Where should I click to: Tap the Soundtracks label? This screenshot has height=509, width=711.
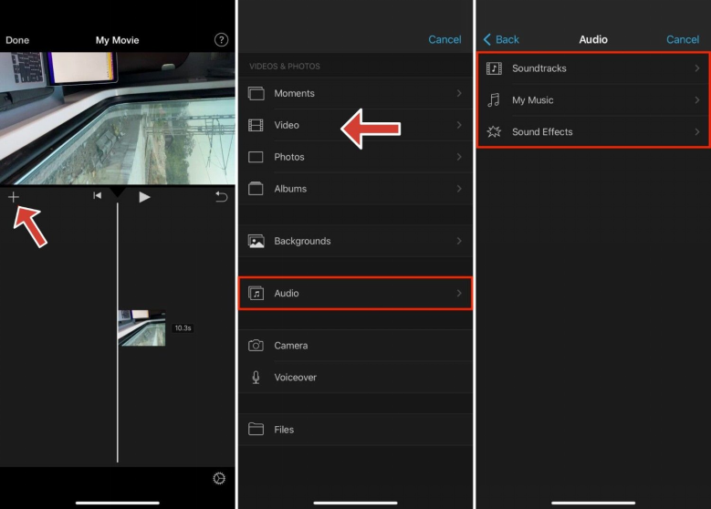point(539,68)
